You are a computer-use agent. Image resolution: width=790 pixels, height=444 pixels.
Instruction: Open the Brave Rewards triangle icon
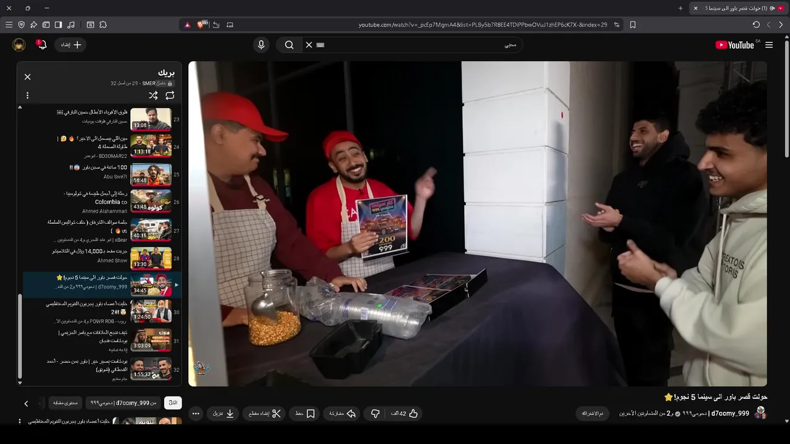[187, 25]
